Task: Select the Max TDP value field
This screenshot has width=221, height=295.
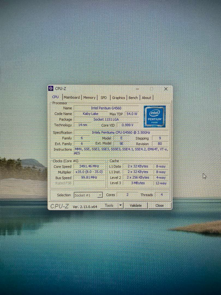Action: click(132, 114)
